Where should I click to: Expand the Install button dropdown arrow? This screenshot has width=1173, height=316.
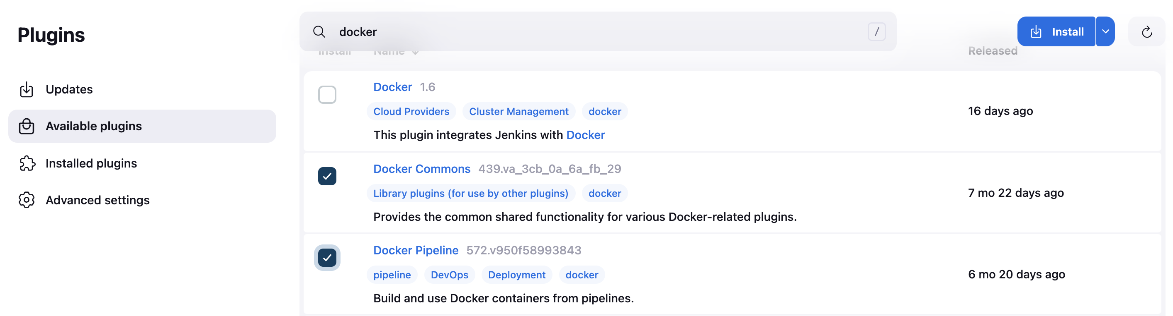tap(1105, 32)
